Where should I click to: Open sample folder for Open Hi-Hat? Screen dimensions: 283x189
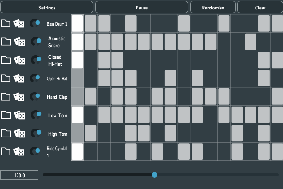tap(6, 78)
